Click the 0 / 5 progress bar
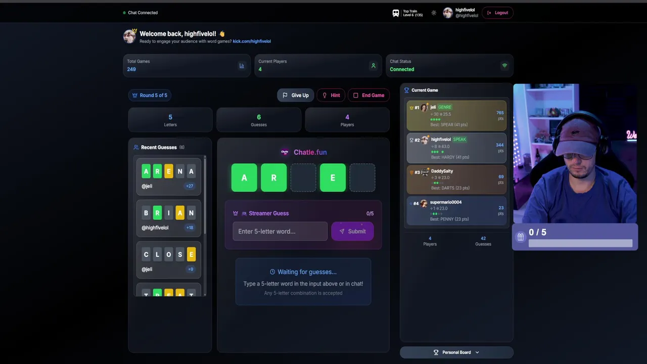647x364 pixels. [580, 244]
